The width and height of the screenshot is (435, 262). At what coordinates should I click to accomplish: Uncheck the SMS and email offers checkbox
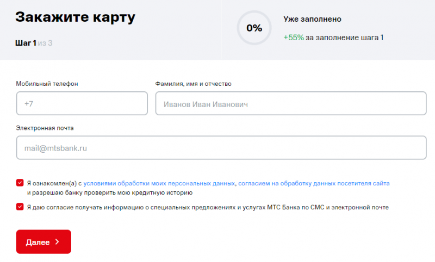20,207
